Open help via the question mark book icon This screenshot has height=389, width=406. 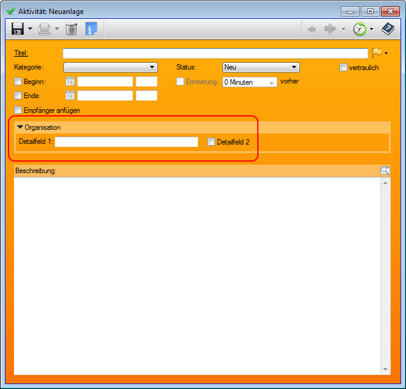coord(388,29)
